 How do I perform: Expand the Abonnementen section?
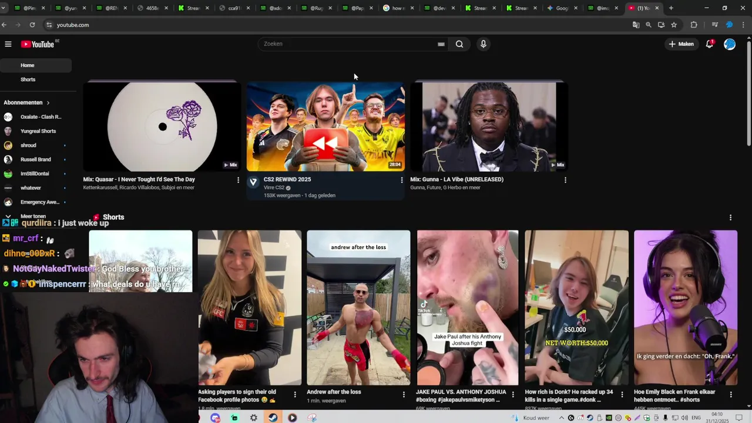point(26,103)
